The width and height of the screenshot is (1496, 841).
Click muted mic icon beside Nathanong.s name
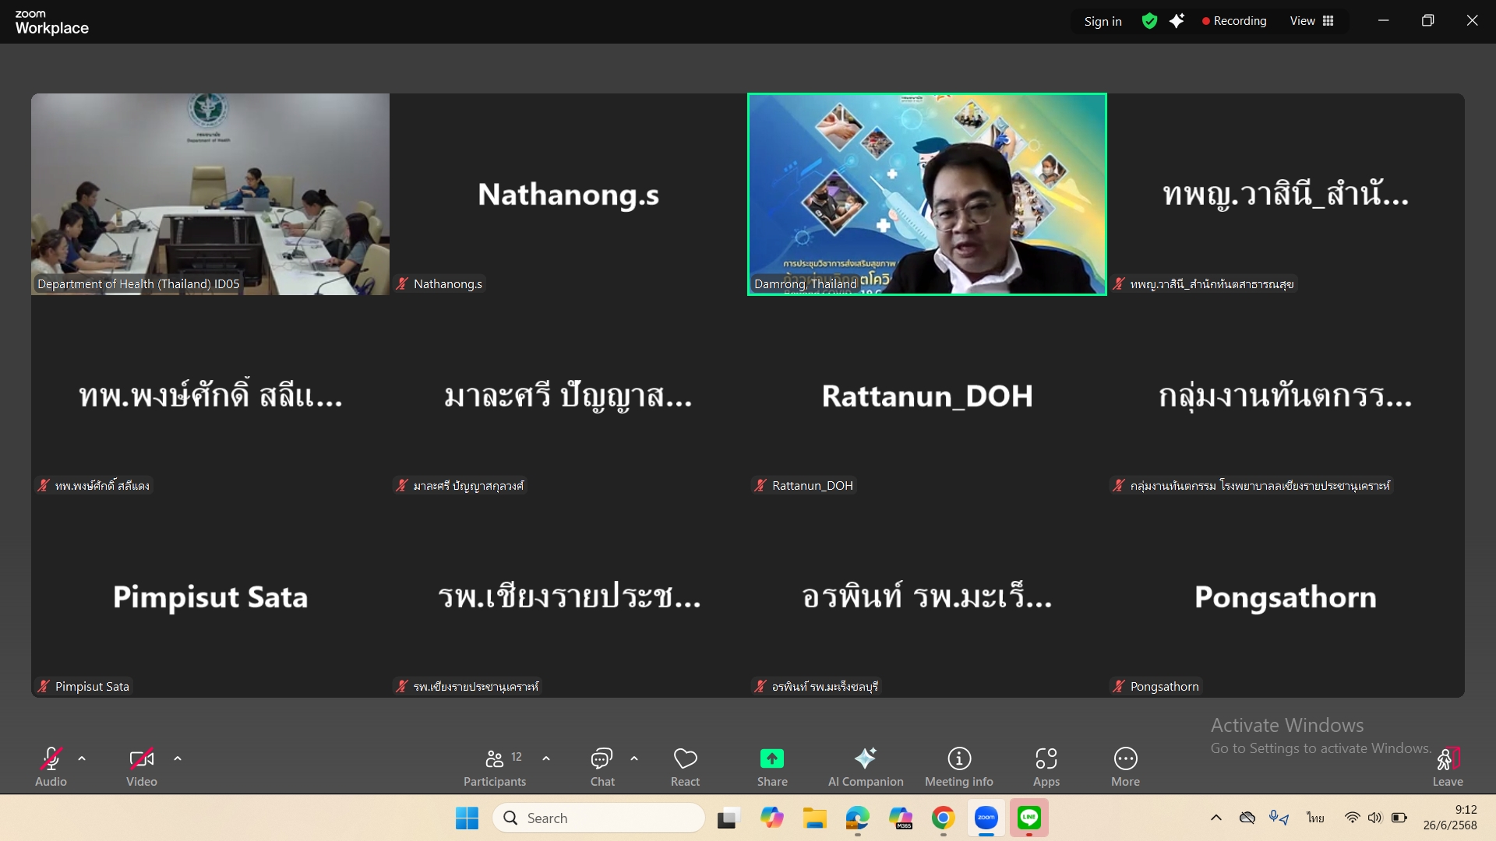402,283
